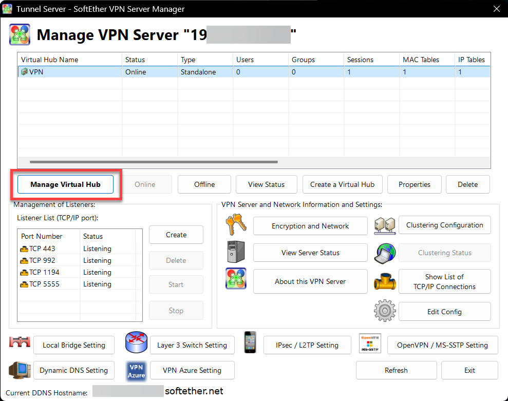This screenshot has height=401, width=508.
Task: Click Create a Virtual Hub
Action: [x=343, y=184]
